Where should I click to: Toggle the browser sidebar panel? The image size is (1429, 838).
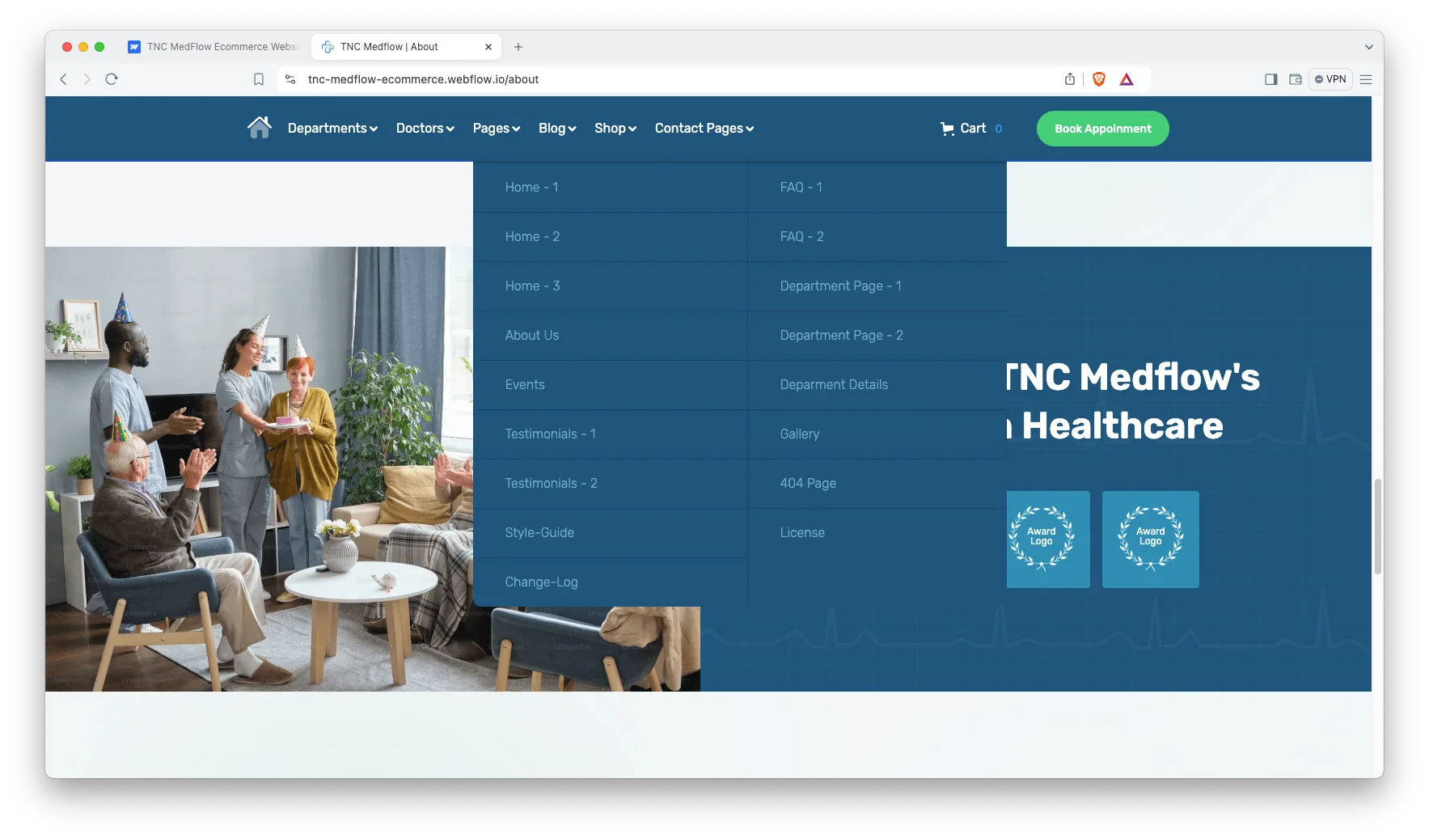coord(1270,79)
